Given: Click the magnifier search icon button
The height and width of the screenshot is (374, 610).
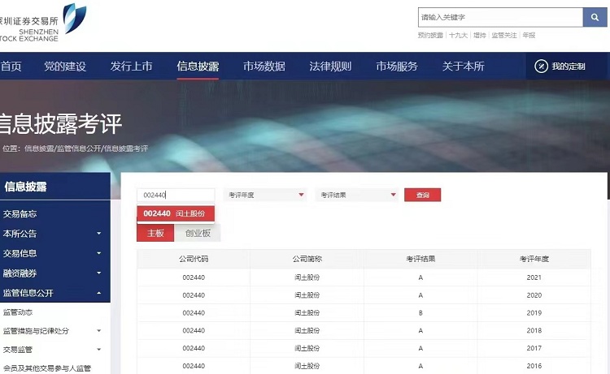Looking at the screenshot, I should point(595,17).
